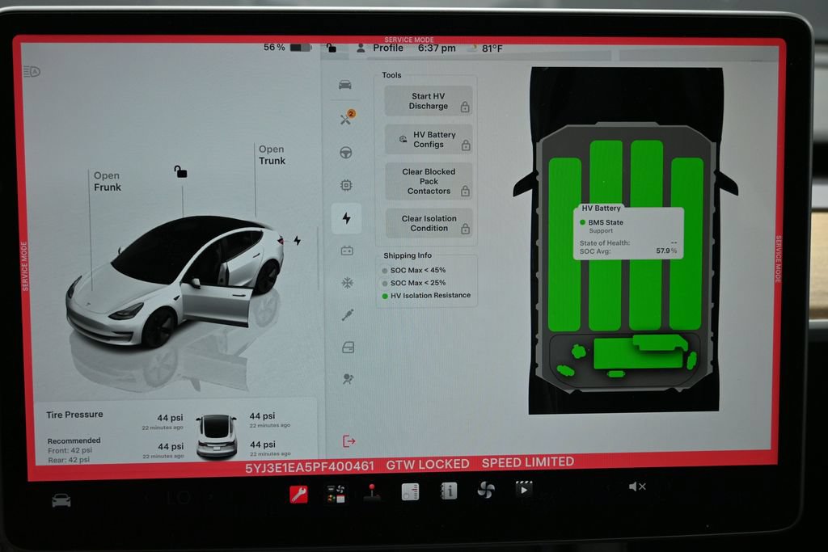Run Clear Isolation Condition
The width and height of the screenshot is (828, 552).
tap(429, 223)
